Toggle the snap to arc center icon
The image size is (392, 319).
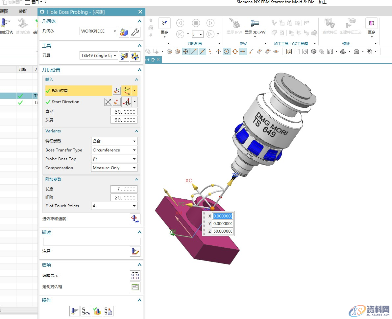pos(227,52)
